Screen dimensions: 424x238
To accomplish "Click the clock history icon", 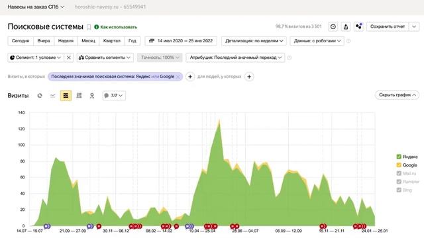I will [333, 26].
